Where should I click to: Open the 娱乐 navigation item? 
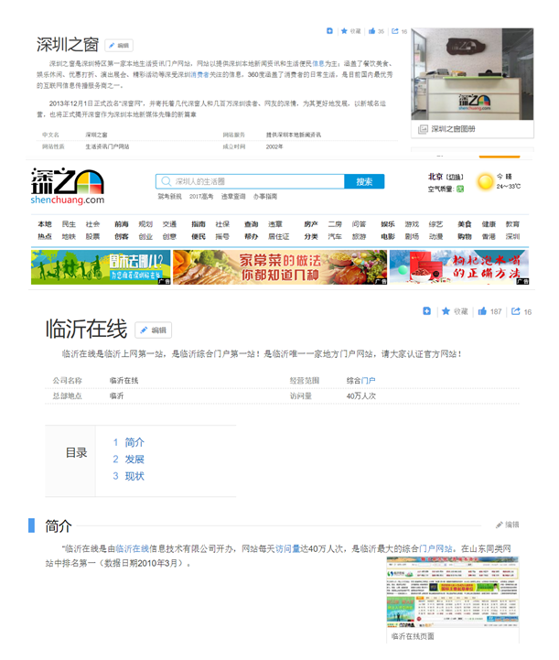pyautogui.click(x=388, y=224)
